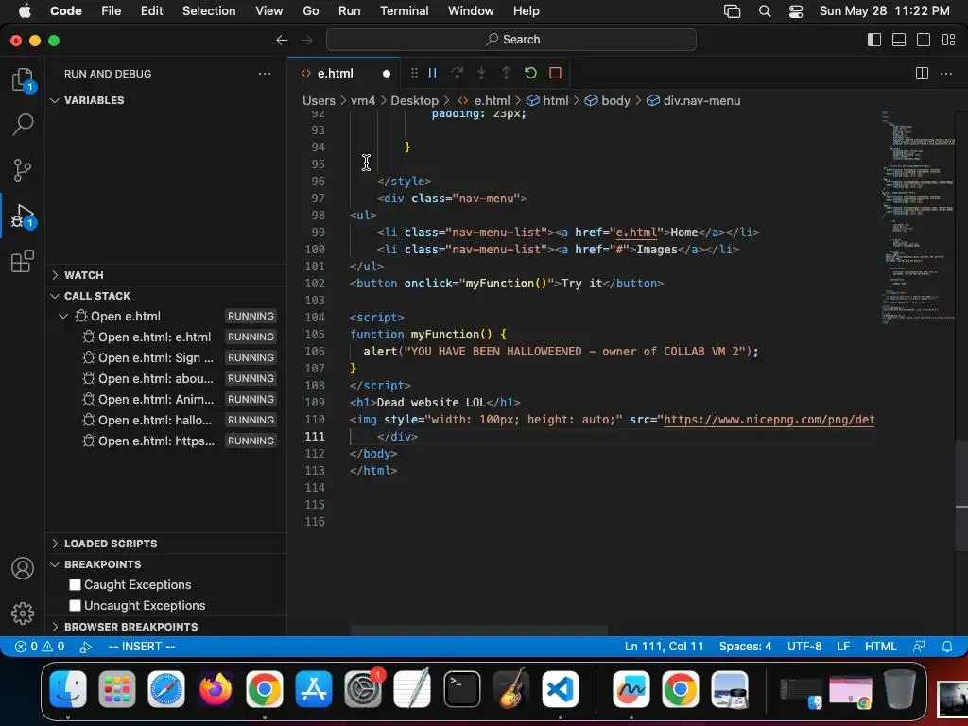Click the Step Out debug button
Image resolution: width=968 pixels, height=726 pixels.
coord(506,73)
